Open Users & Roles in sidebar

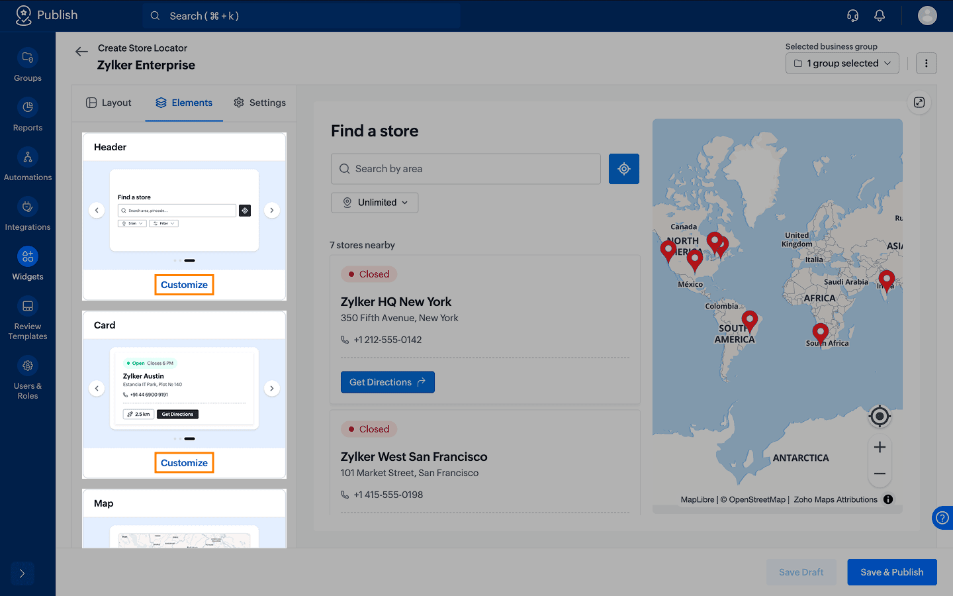tap(28, 378)
